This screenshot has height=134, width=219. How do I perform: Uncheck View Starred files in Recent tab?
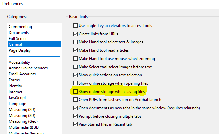(75, 124)
